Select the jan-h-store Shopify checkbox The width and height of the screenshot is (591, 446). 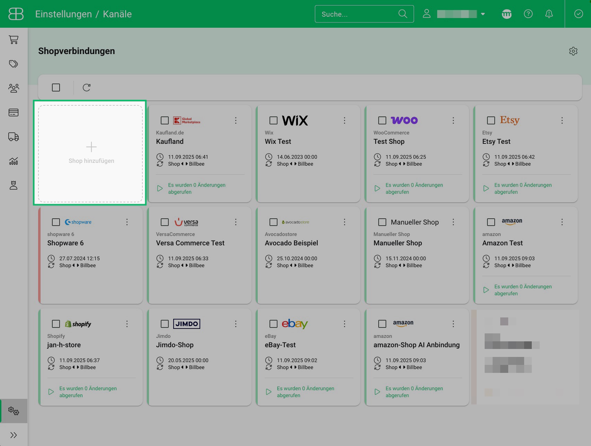click(x=56, y=324)
